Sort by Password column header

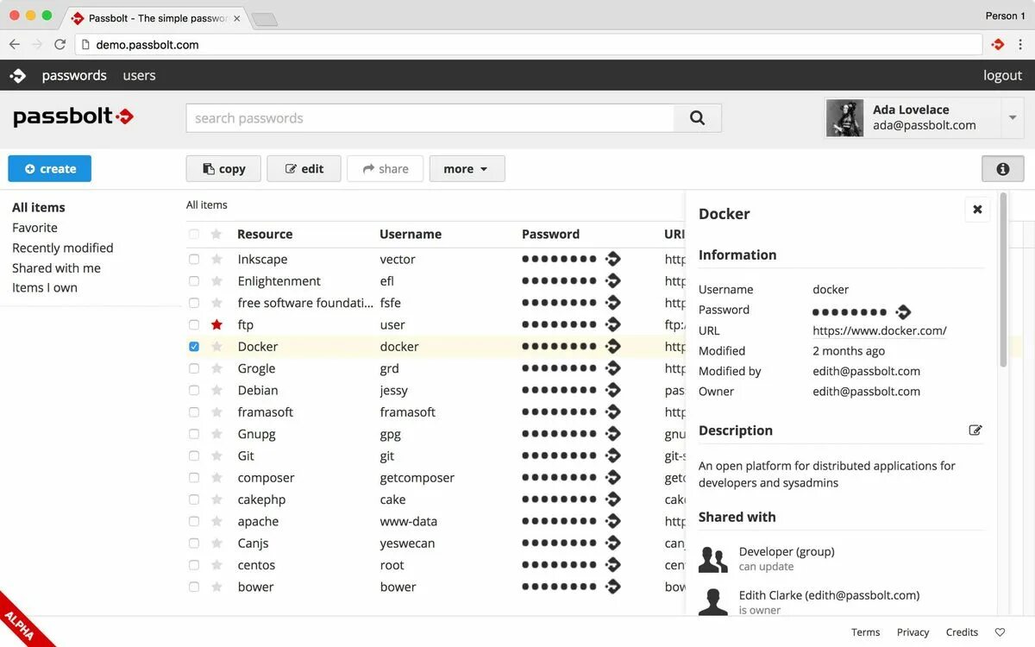click(x=550, y=234)
